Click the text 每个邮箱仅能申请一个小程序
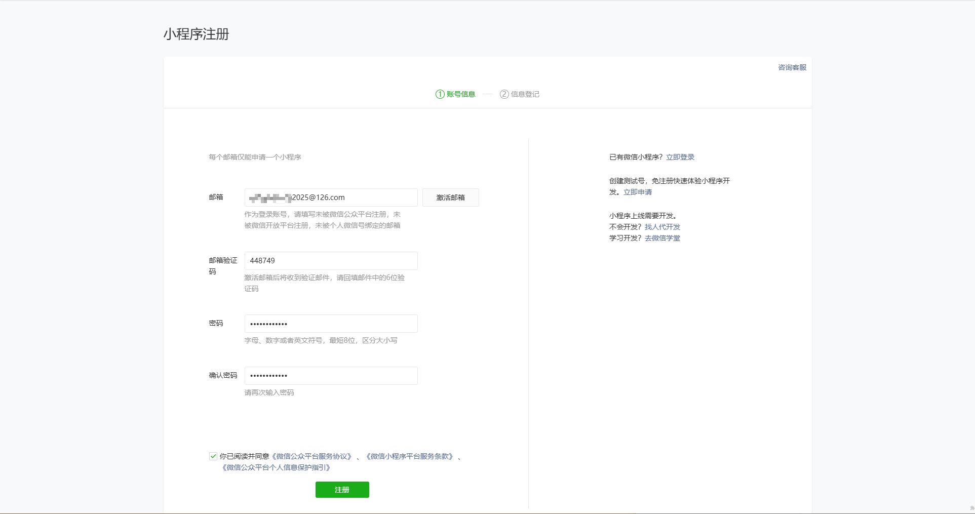975x514 pixels. point(255,157)
